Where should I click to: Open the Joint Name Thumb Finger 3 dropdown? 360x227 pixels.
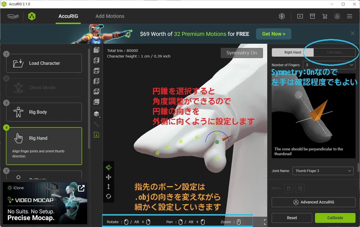pos(322,171)
